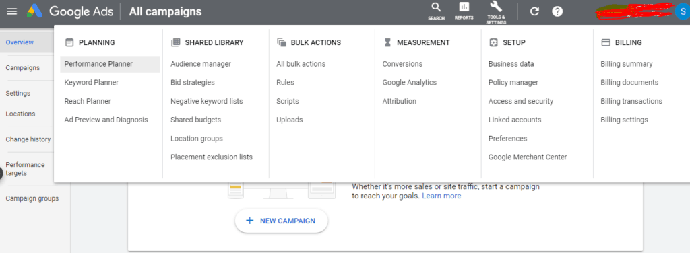Select Performance targets in the sidebar

click(x=25, y=169)
